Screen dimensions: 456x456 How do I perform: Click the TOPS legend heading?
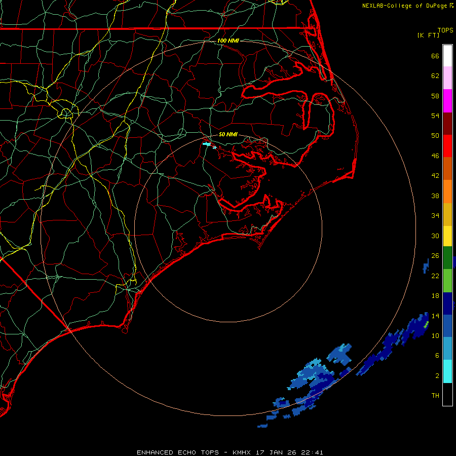point(445,30)
